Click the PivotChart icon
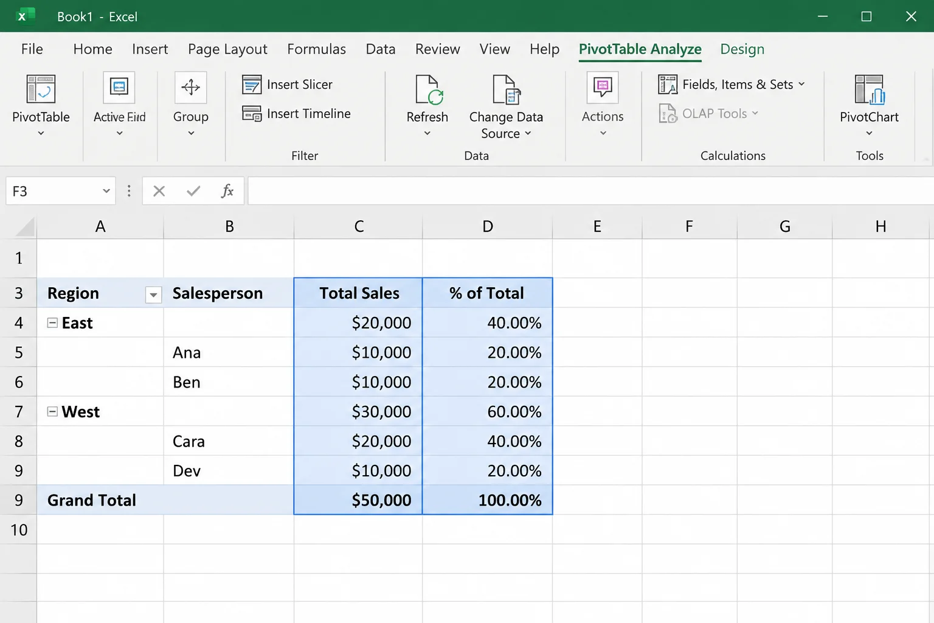Image resolution: width=934 pixels, height=623 pixels. point(870,89)
